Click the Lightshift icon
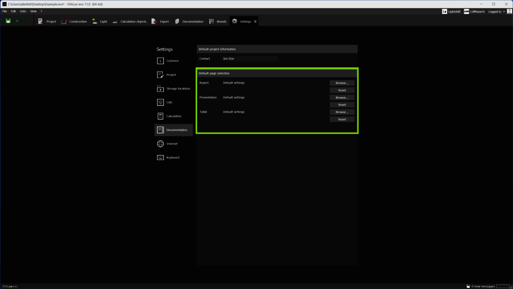The height and width of the screenshot is (289, 513). click(x=445, y=12)
